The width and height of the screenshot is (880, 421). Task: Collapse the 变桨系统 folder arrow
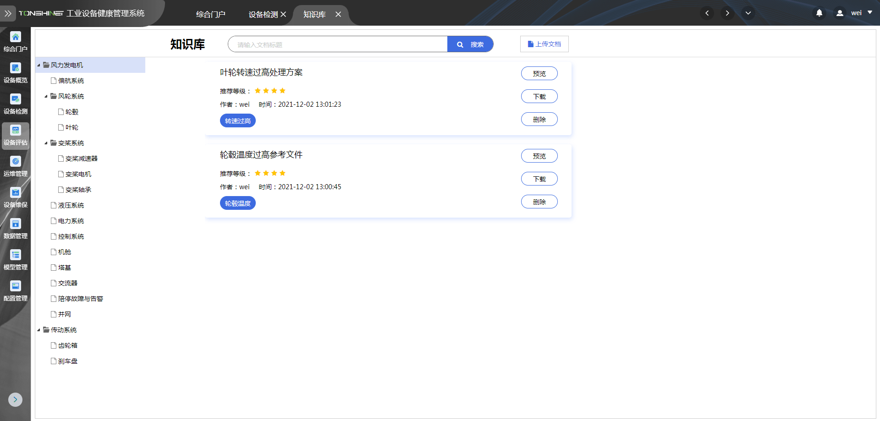[x=46, y=143]
